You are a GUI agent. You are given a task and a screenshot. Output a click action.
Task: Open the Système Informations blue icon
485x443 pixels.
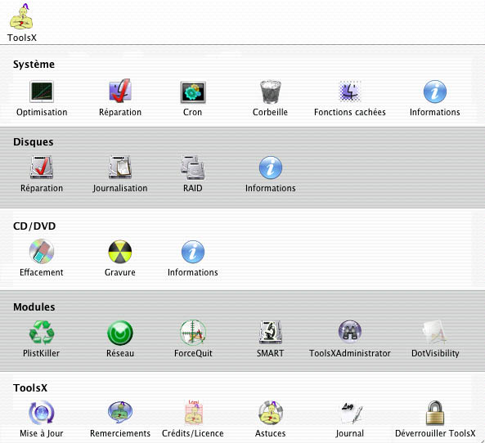pyautogui.click(x=435, y=92)
